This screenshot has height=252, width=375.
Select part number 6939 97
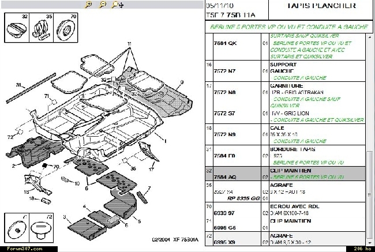click(224, 213)
